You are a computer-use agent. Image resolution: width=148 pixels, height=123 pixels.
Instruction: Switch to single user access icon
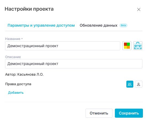pyautogui.click(x=139, y=84)
